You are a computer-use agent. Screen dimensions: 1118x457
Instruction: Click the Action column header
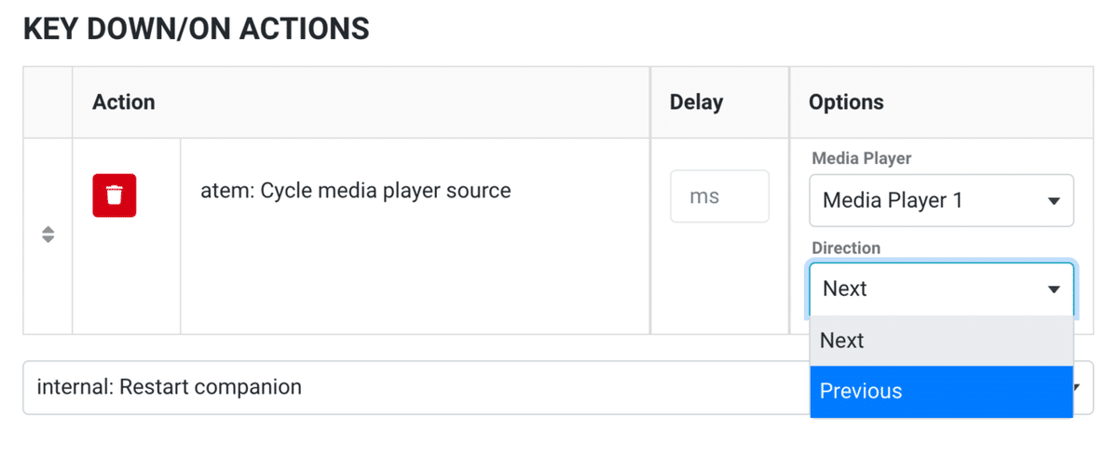[124, 102]
